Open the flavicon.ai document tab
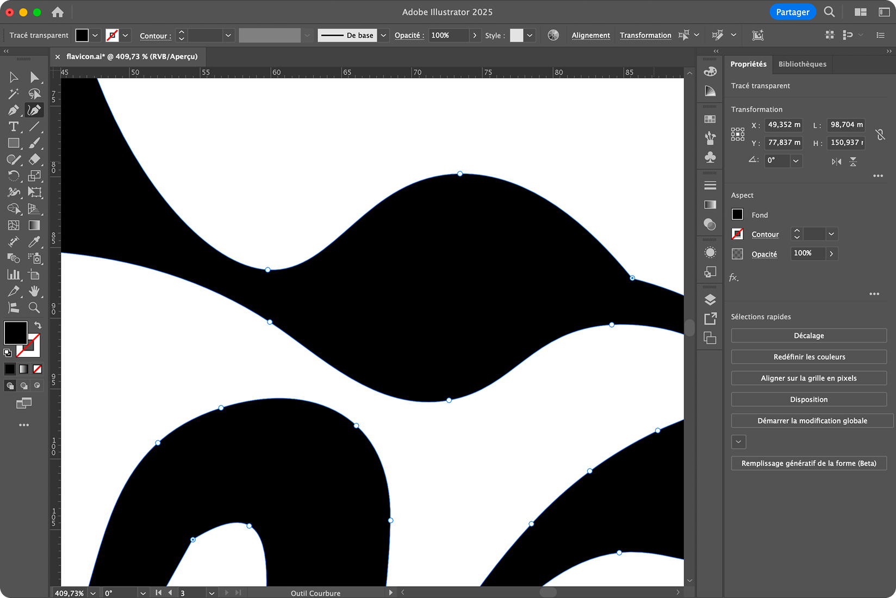Image resolution: width=896 pixels, height=598 pixels. pyautogui.click(x=132, y=57)
